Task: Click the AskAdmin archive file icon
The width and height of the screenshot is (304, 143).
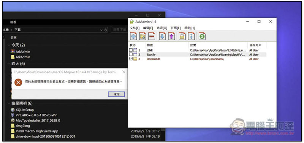Action: [13, 52]
